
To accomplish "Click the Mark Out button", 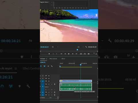I will pyautogui.click(x=57, y=54).
